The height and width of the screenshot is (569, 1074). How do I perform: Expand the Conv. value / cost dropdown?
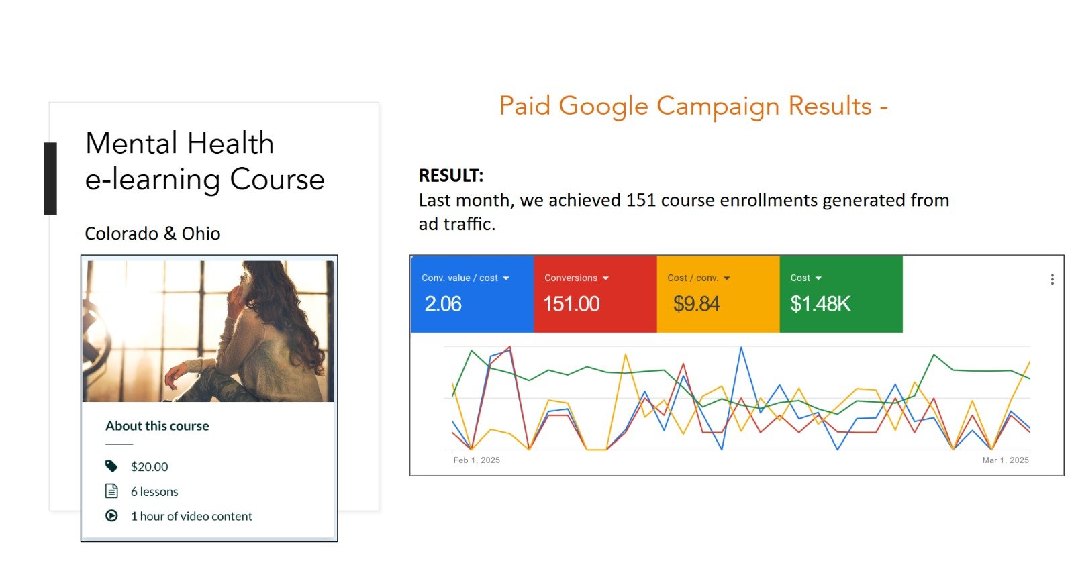pos(506,278)
